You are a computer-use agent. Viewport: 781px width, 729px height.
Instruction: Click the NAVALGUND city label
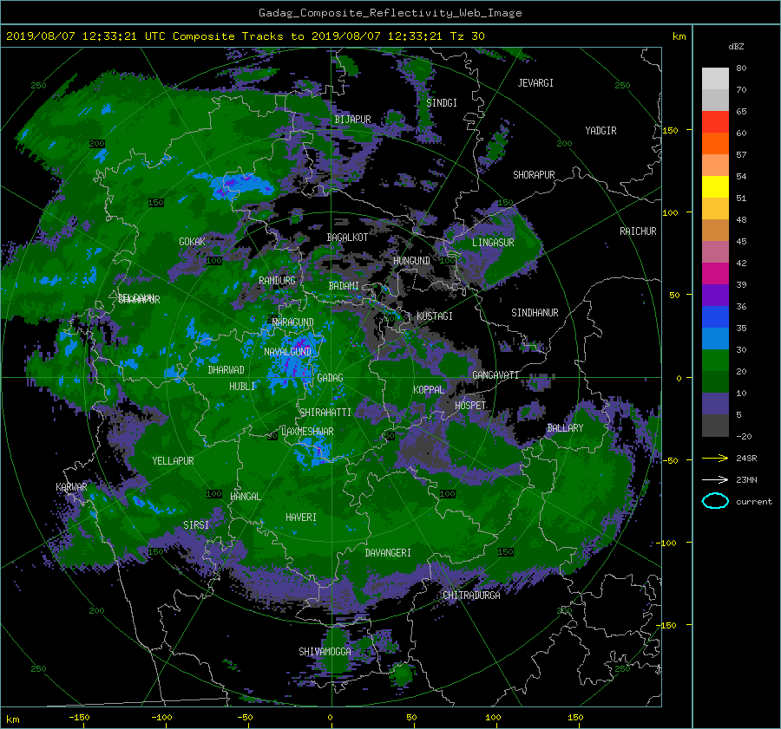coord(287,352)
